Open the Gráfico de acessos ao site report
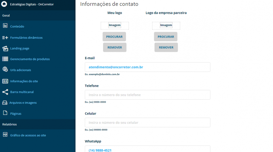The width and height of the screenshot is (273, 152). tap(28, 135)
